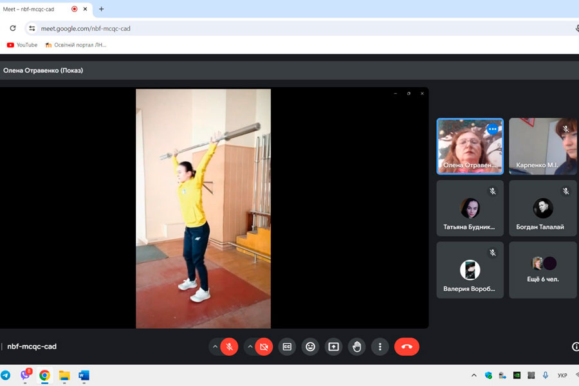Switch input language УКР
Viewport: 579px width, 386px height.
(x=562, y=375)
